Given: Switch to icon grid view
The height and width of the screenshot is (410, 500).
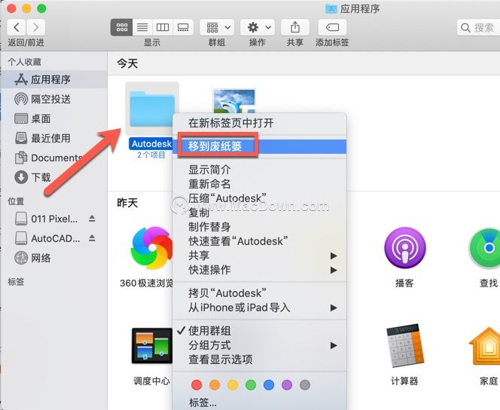Looking at the screenshot, I should point(121,27).
